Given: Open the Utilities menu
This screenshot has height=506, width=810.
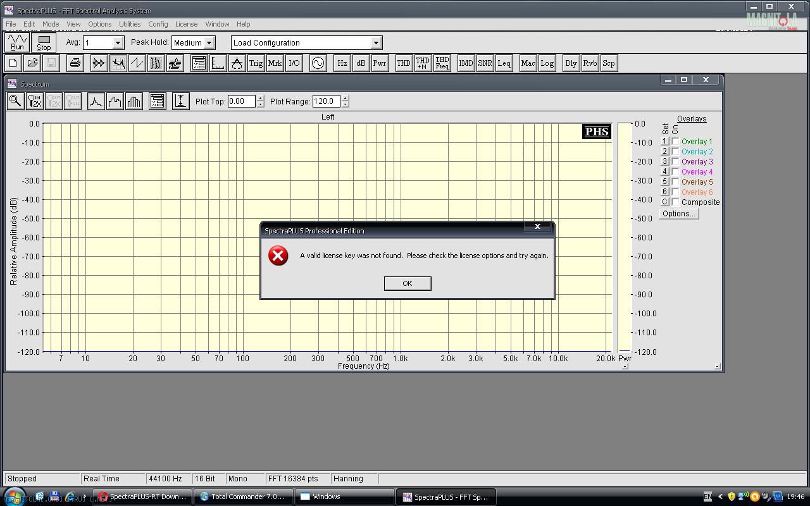Looking at the screenshot, I should point(130,24).
